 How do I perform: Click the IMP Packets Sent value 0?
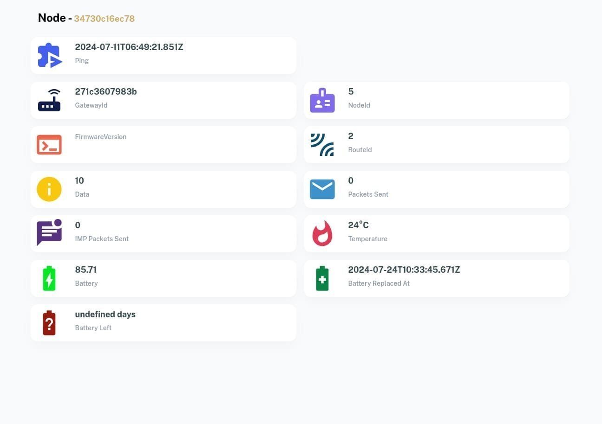[x=78, y=225]
